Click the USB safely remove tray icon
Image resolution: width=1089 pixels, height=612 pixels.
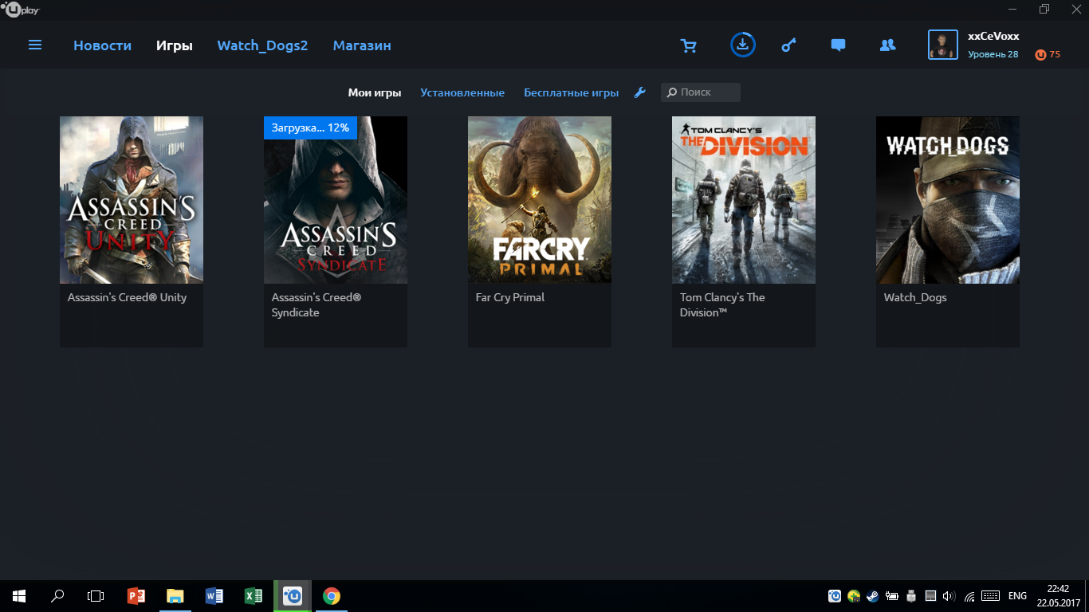[911, 596]
